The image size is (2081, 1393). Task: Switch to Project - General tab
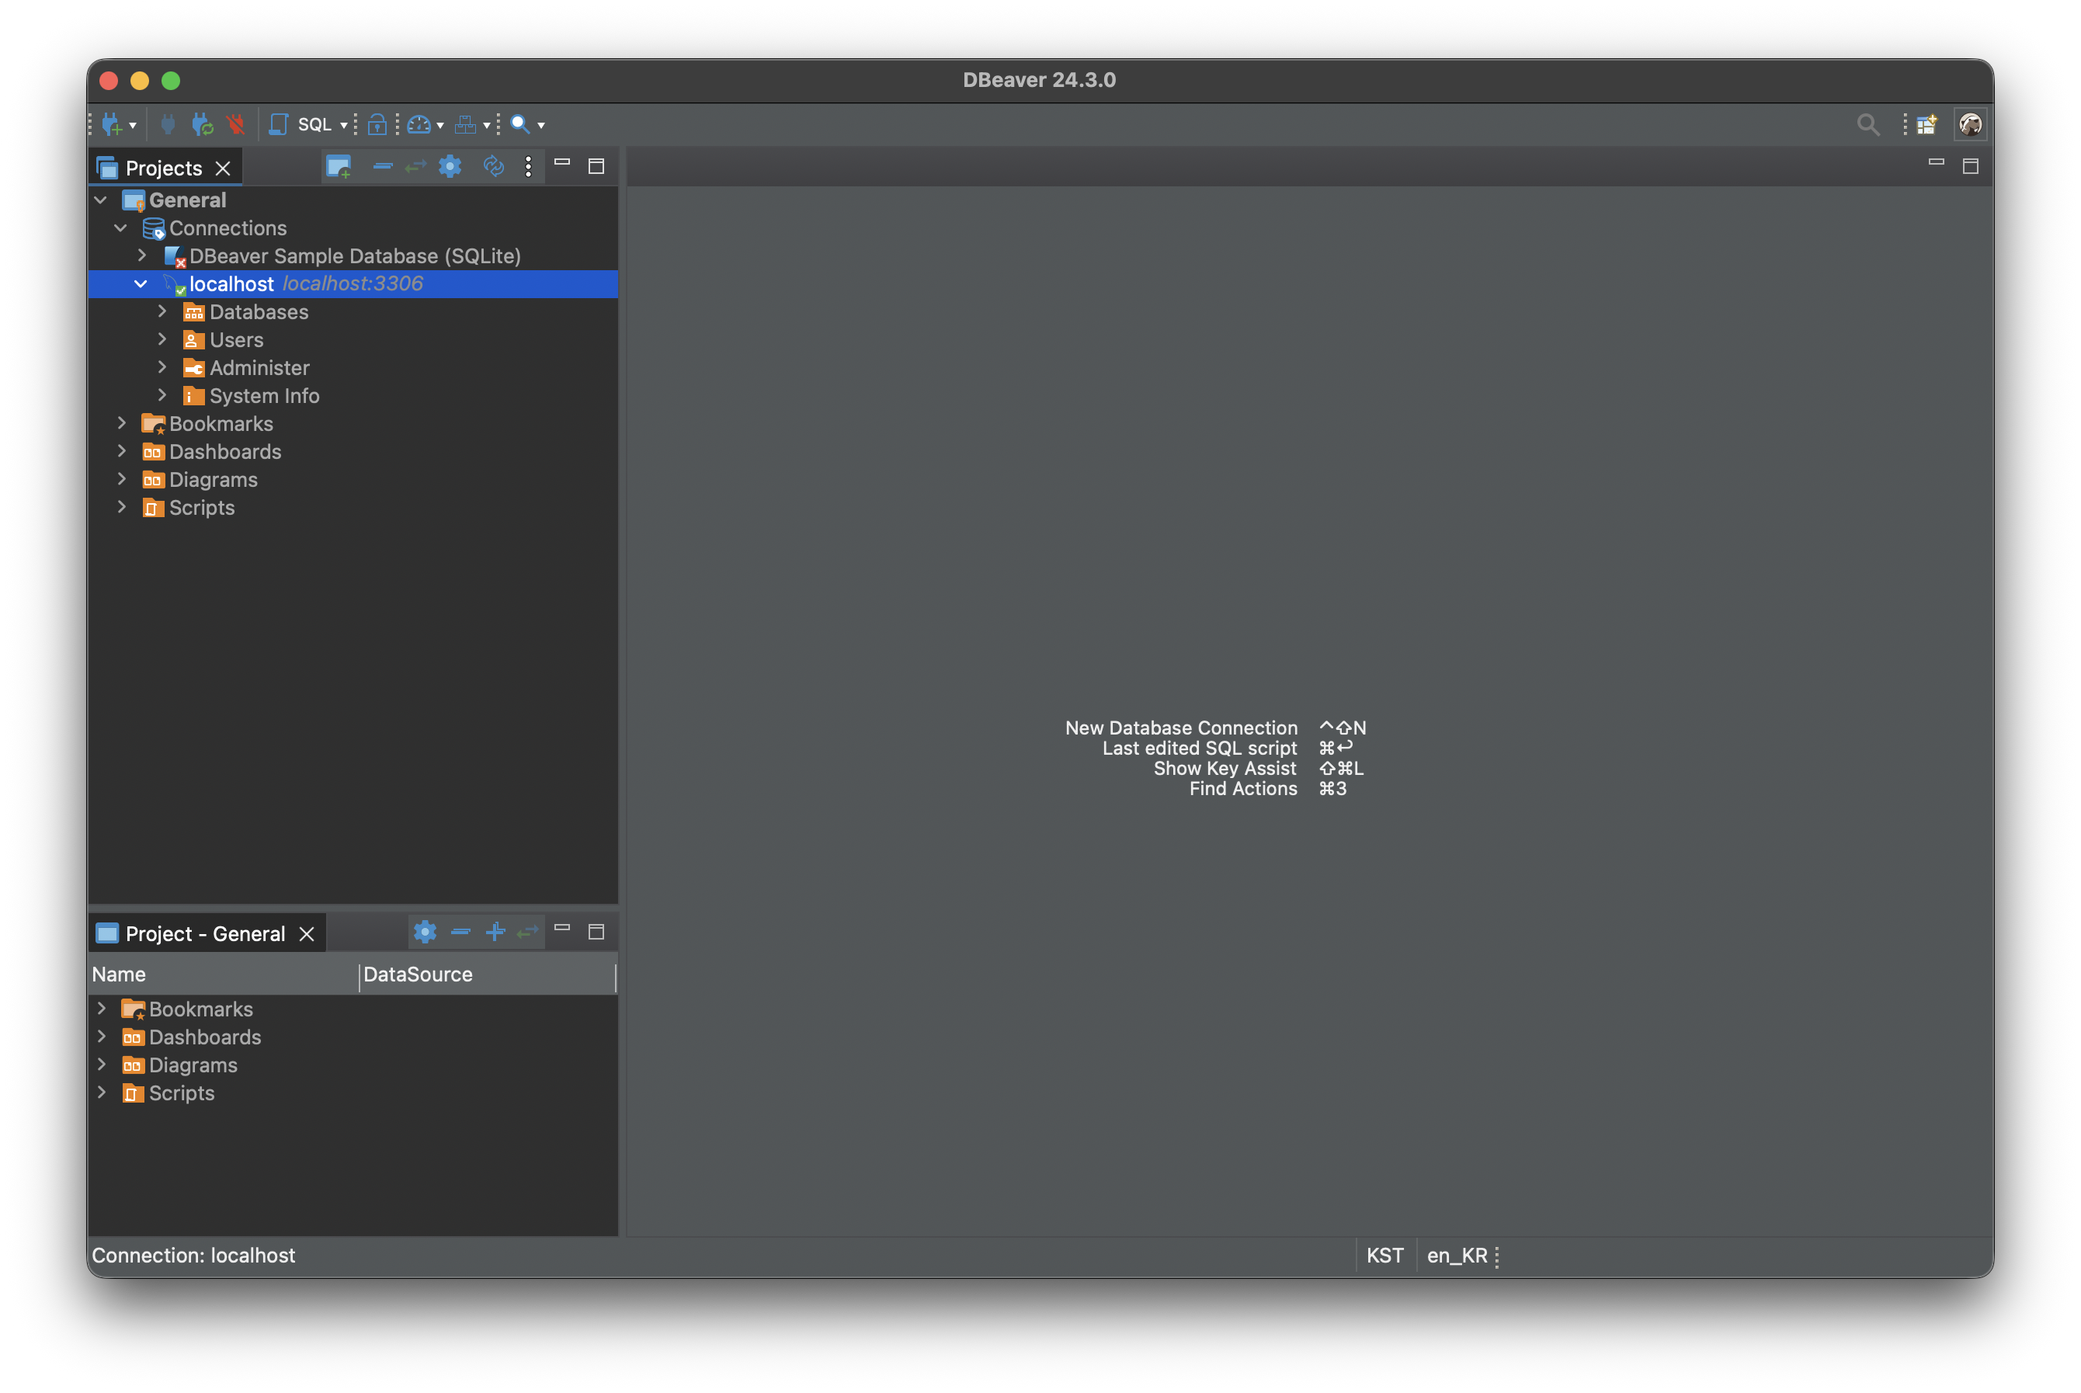tap(204, 933)
